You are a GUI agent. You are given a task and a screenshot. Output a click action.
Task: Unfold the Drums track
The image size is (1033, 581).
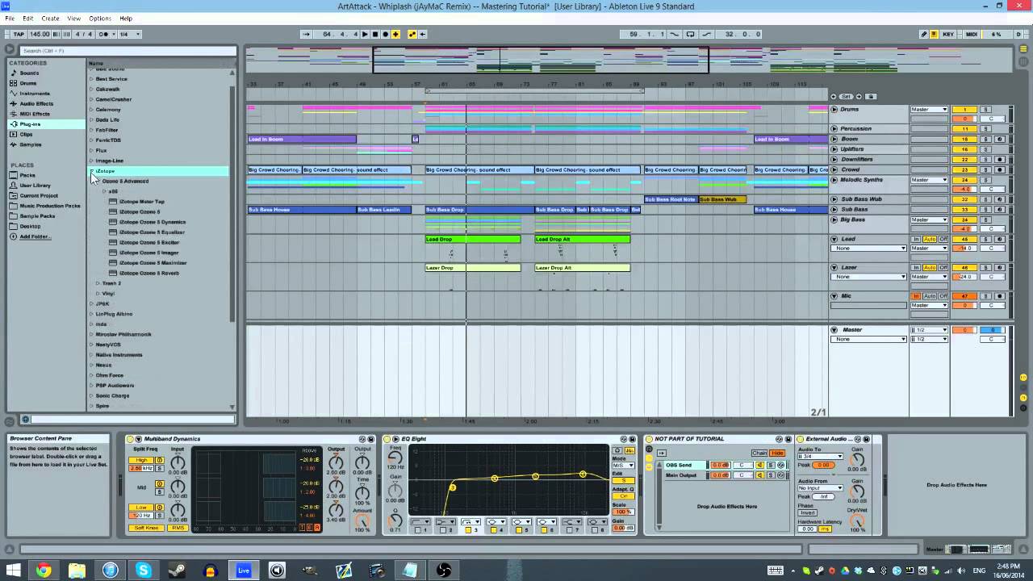tap(834, 109)
